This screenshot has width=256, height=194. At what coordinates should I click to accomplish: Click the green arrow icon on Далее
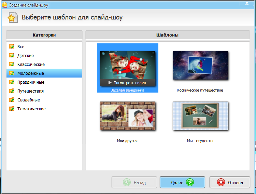pos(190,182)
